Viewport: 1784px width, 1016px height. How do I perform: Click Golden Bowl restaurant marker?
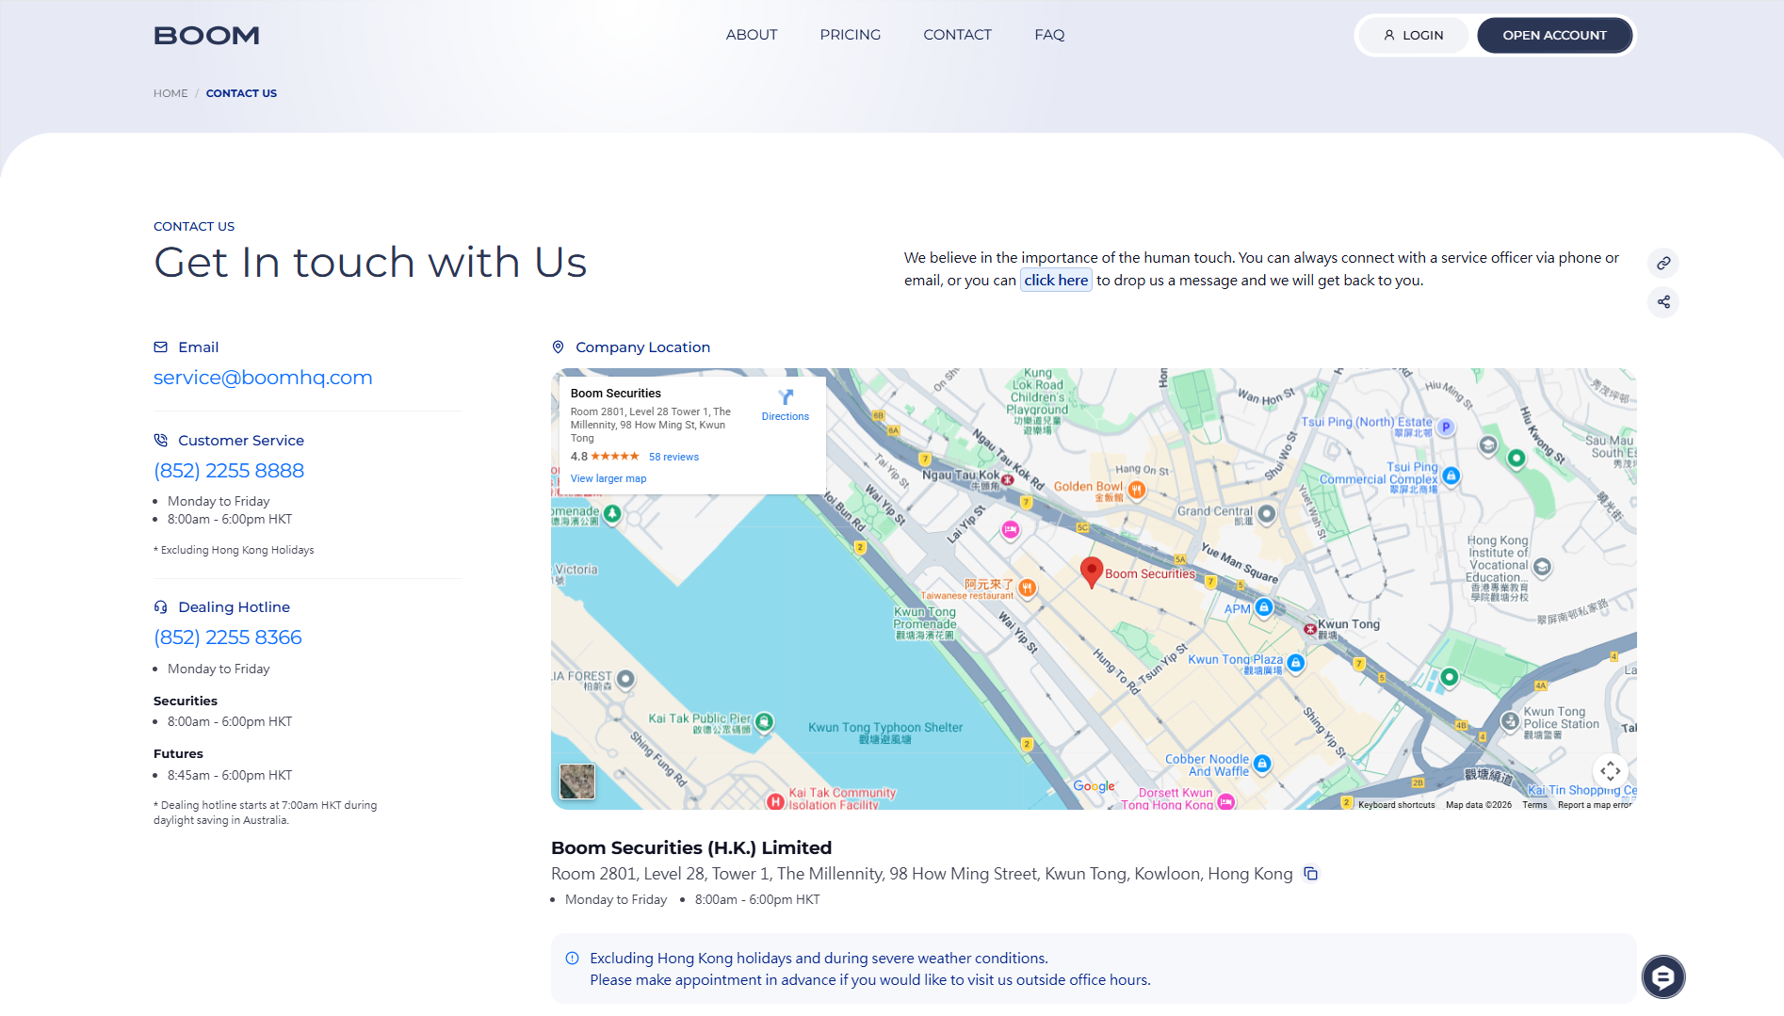[x=1137, y=489]
